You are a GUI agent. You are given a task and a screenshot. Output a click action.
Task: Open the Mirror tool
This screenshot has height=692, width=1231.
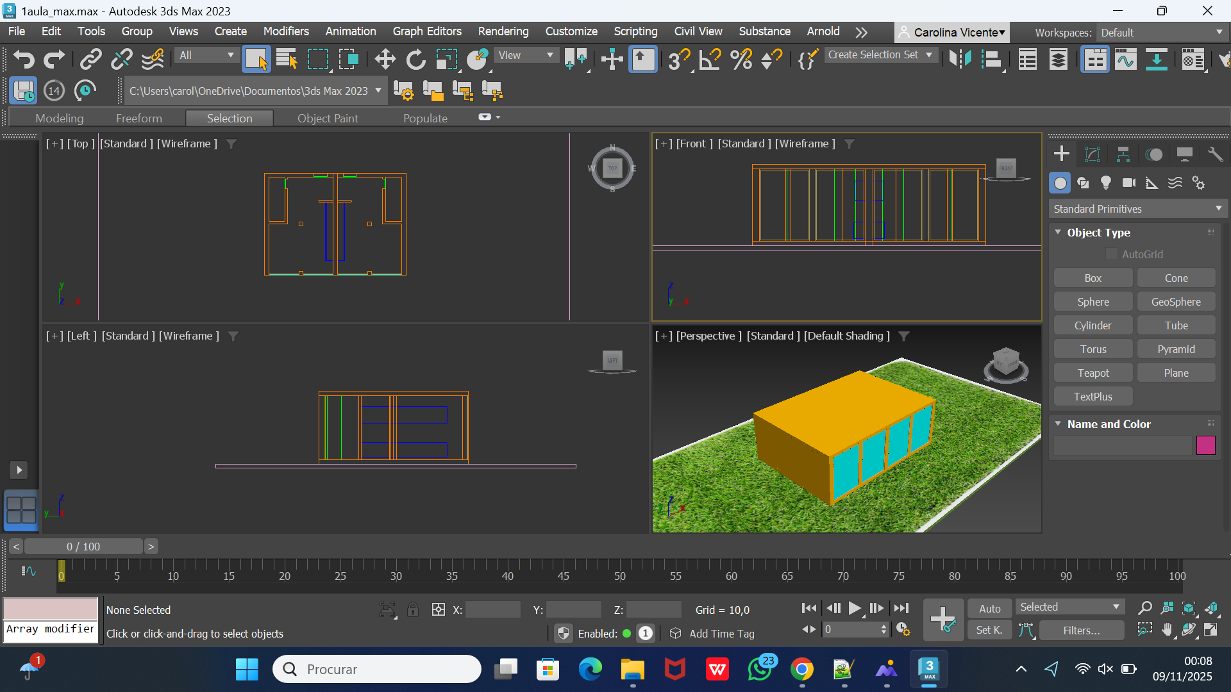click(960, 60)
